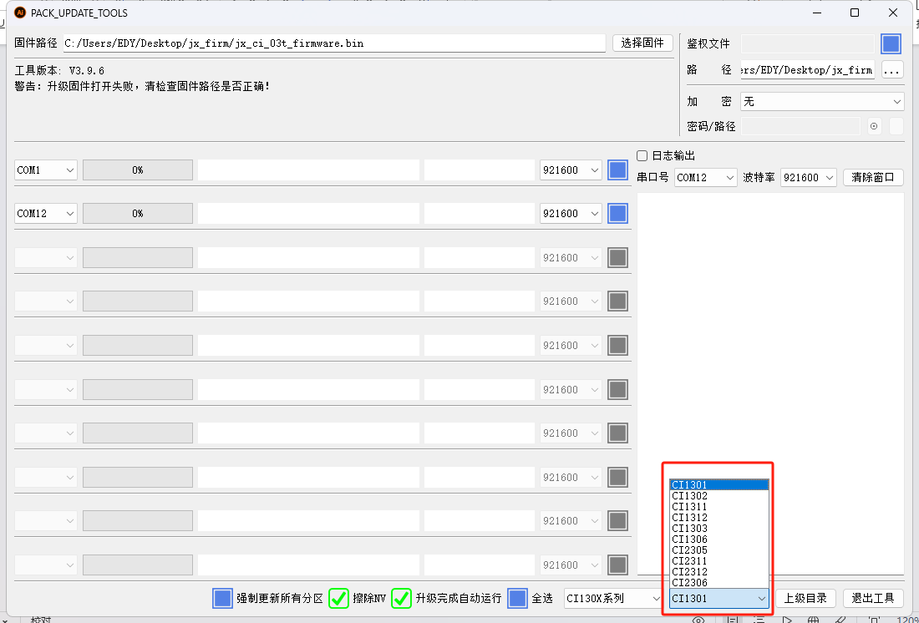This screenshot has width=919, height=623.
Task: Click the '...' browse button for 路径
Action: click(x=892, y=70)
